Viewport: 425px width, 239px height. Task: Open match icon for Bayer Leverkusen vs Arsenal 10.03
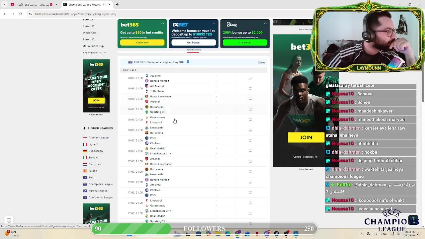250,99
